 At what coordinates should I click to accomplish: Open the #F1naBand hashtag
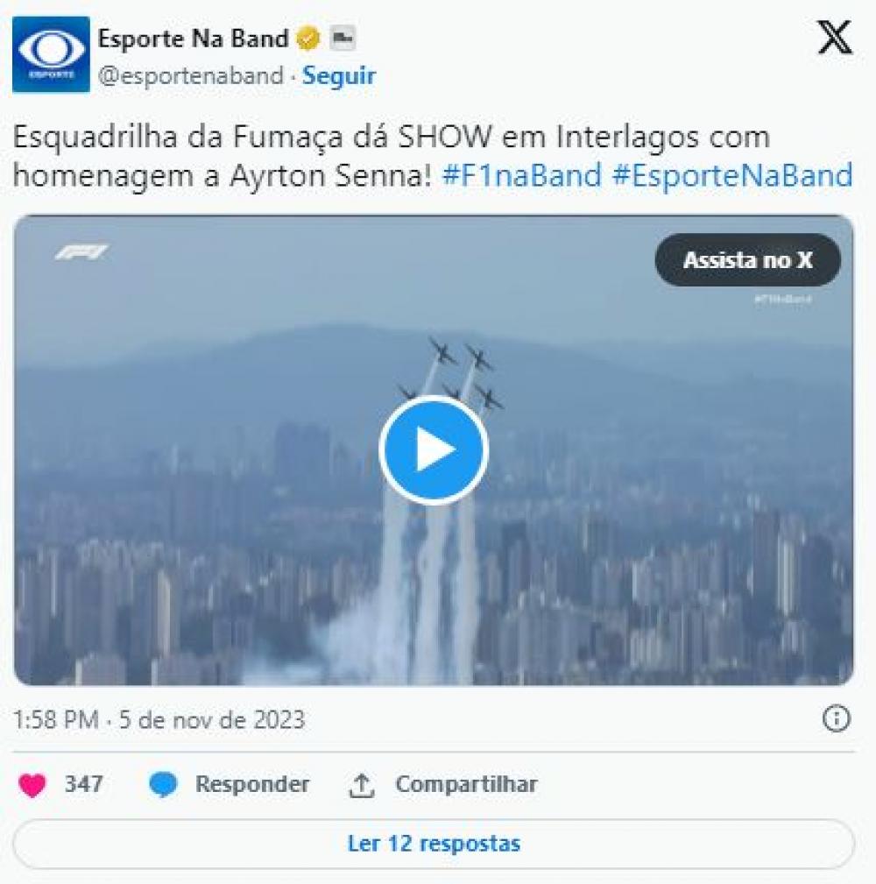point(522,175)
